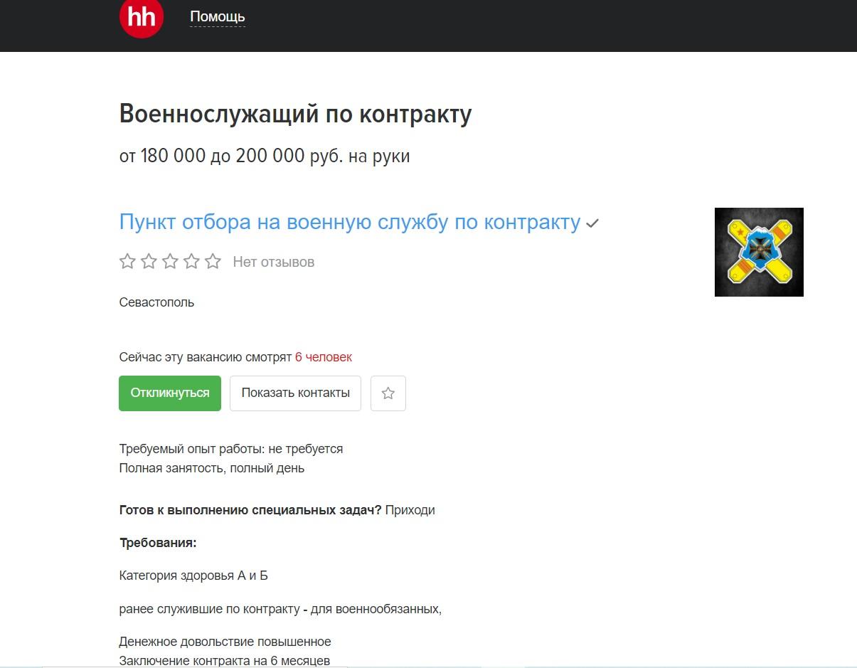This screenshot has width=857, height=668.
Task: Open the employer emblem thumbnail
Action: pos(758,252)
